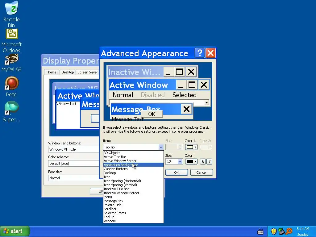Image resolution: width=316 pixels, height=237 pixels.
Task: Click the preview window scrollbar arrow
Action: pos(206,103)
